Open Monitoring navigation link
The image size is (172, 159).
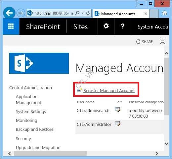click(x=26, y=120)
